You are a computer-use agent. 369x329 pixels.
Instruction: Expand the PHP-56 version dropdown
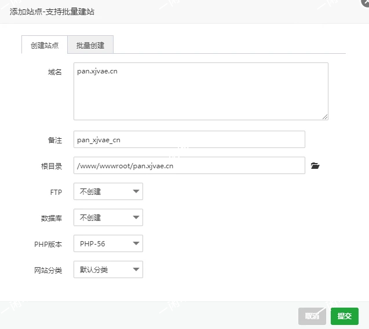(108, 243)
